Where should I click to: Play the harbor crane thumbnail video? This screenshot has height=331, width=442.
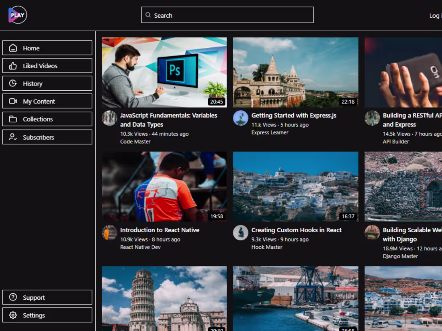[x=295, y=299]
